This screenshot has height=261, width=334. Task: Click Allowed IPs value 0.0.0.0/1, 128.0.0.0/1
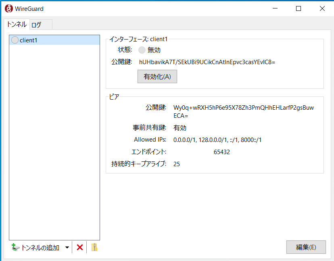tap(217, 140)
